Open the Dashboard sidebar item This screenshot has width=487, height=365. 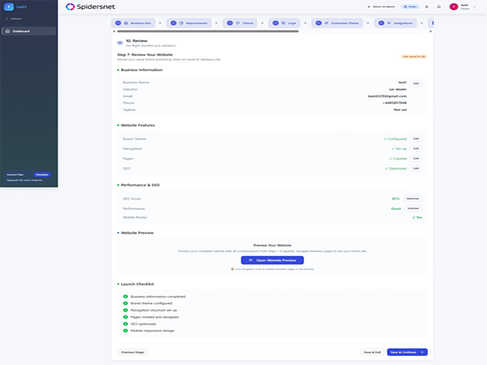[x=29, y=31]
